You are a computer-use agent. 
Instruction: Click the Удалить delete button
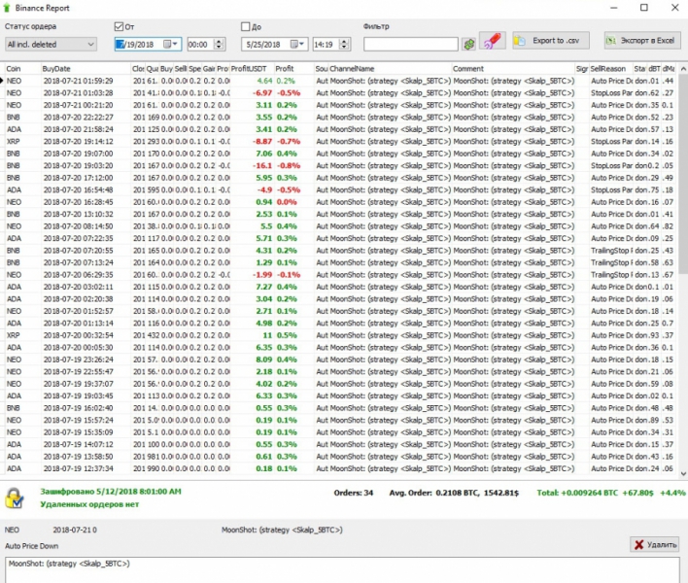[655, 544]
